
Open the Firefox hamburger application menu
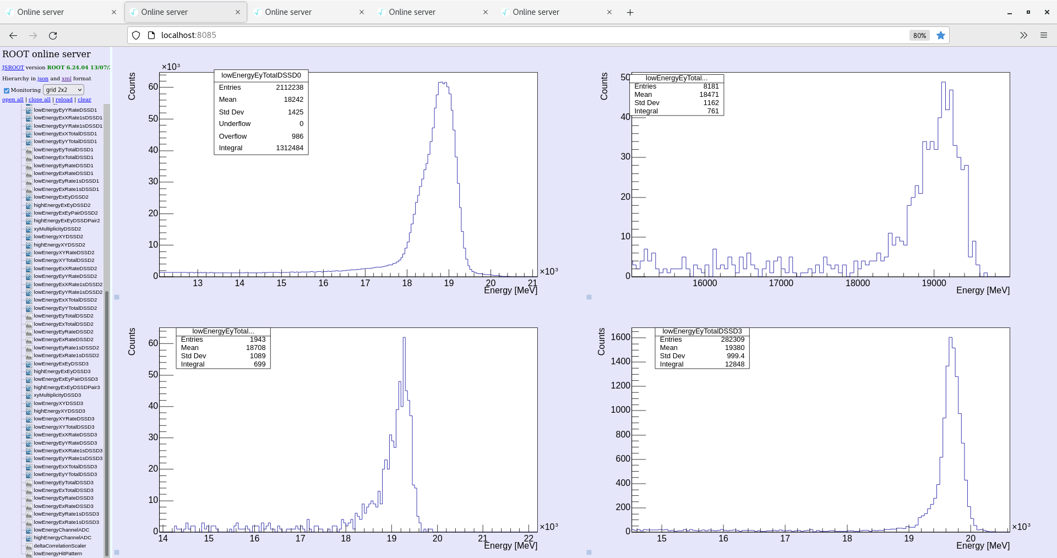1043,35
